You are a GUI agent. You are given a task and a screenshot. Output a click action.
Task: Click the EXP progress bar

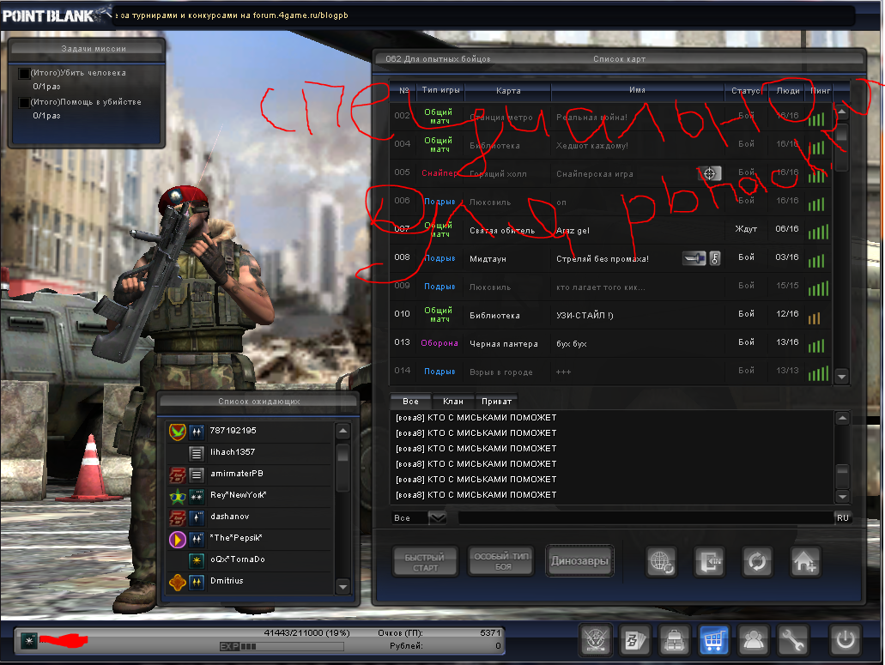click(281, 646)
